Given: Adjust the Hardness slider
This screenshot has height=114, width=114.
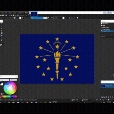Looking at the screenshot, I should [x=39, y=18].
